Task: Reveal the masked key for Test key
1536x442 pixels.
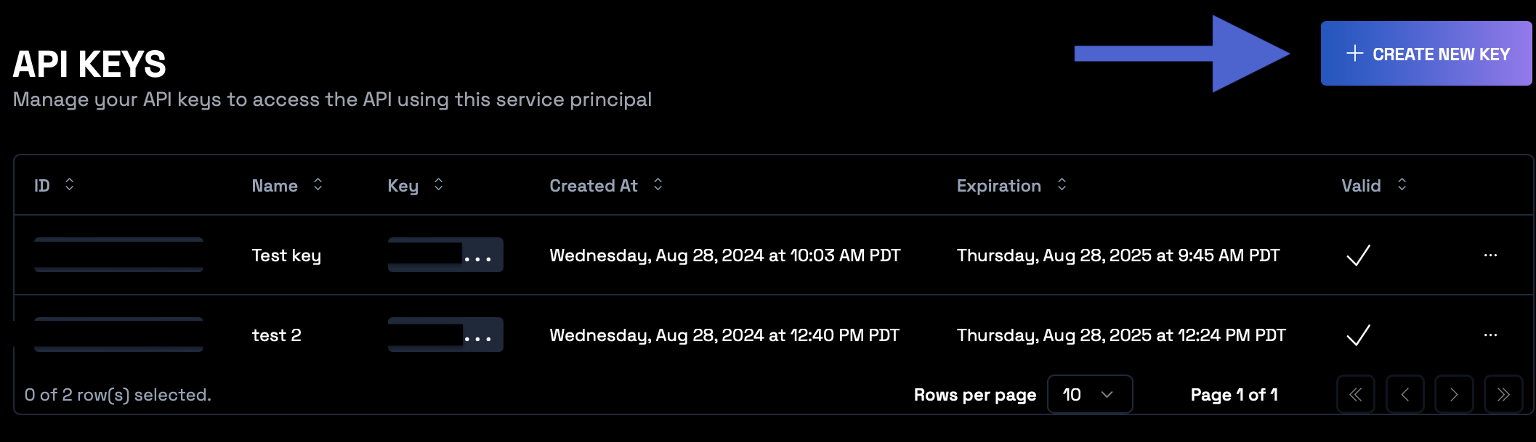Action: tap(478, 255)
